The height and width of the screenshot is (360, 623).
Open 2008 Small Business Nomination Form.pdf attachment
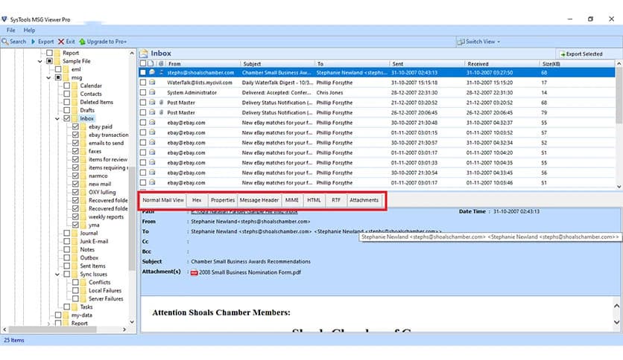coord(250,272)
